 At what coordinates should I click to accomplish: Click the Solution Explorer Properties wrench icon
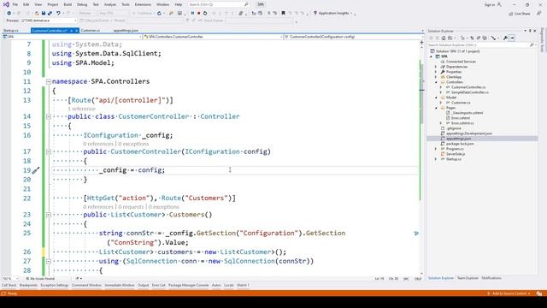coord(505,38)
